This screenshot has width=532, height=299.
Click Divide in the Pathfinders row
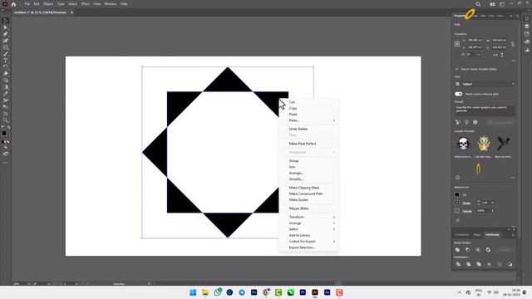coord(458,264)
